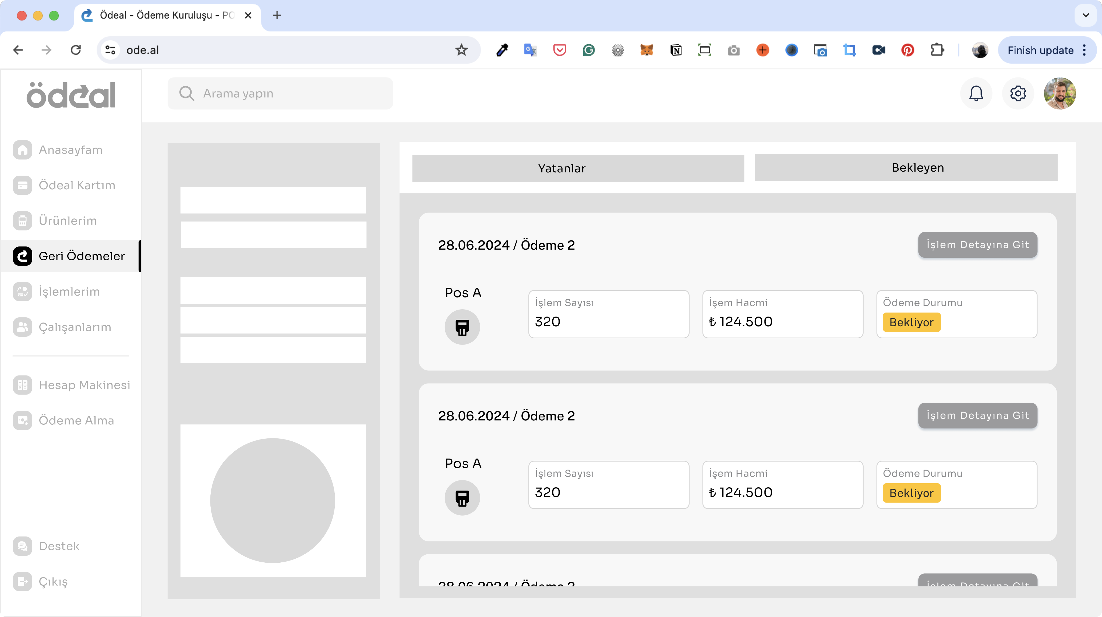The width and height of the screenshot is (1102, 617).
Task: Click the Ürünlerim product icon
Action: 22,221
